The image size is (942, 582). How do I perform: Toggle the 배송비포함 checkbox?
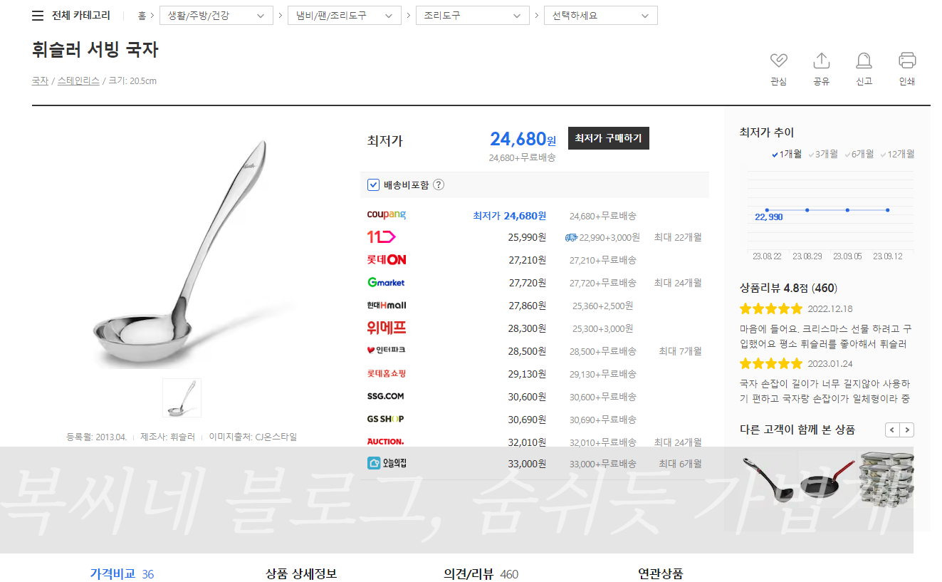point(373,185)
